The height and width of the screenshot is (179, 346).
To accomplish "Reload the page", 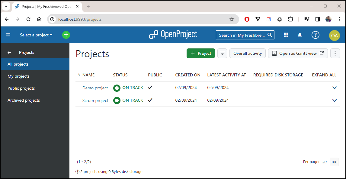I will [x=28, y=19].
